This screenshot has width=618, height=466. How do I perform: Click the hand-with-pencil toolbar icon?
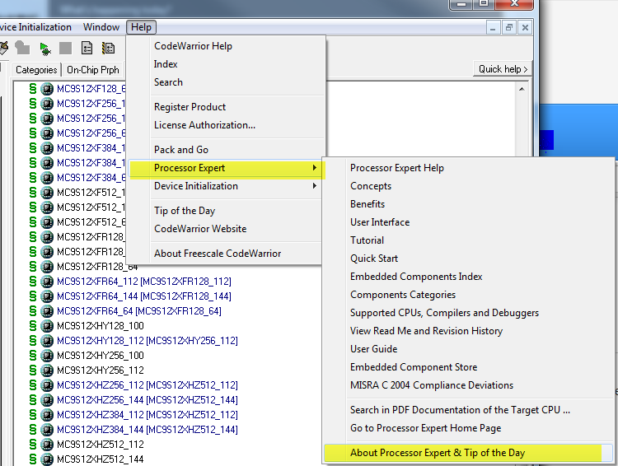coord(3,48)
